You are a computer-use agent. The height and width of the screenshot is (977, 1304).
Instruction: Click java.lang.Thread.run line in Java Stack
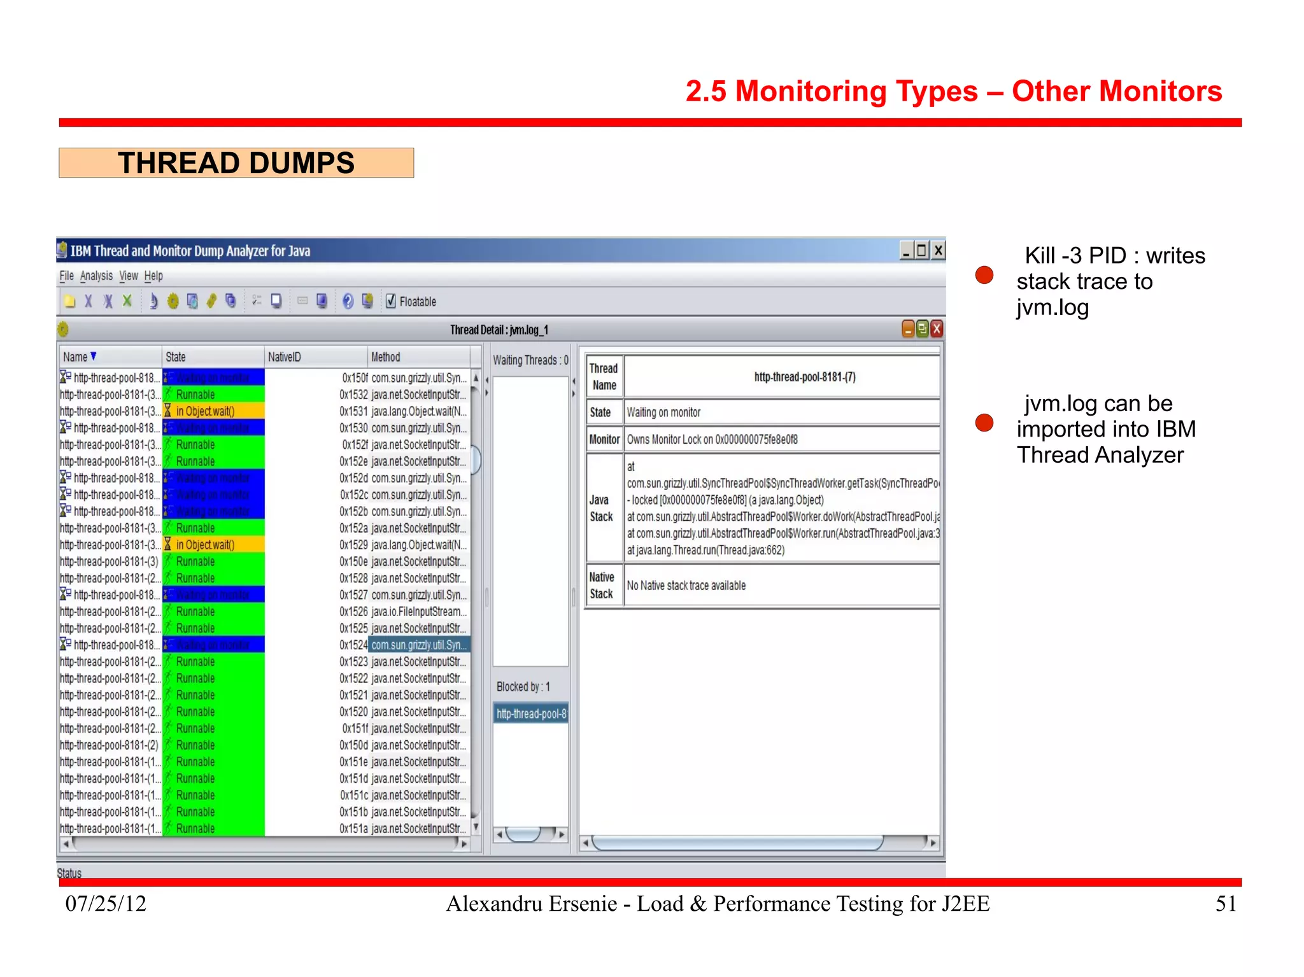[x=705, y=550]
